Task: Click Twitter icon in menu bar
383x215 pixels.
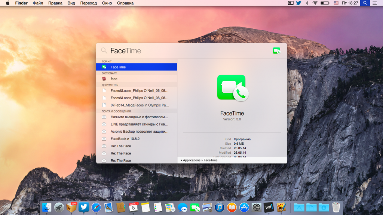Action: (x=298, y=3)
